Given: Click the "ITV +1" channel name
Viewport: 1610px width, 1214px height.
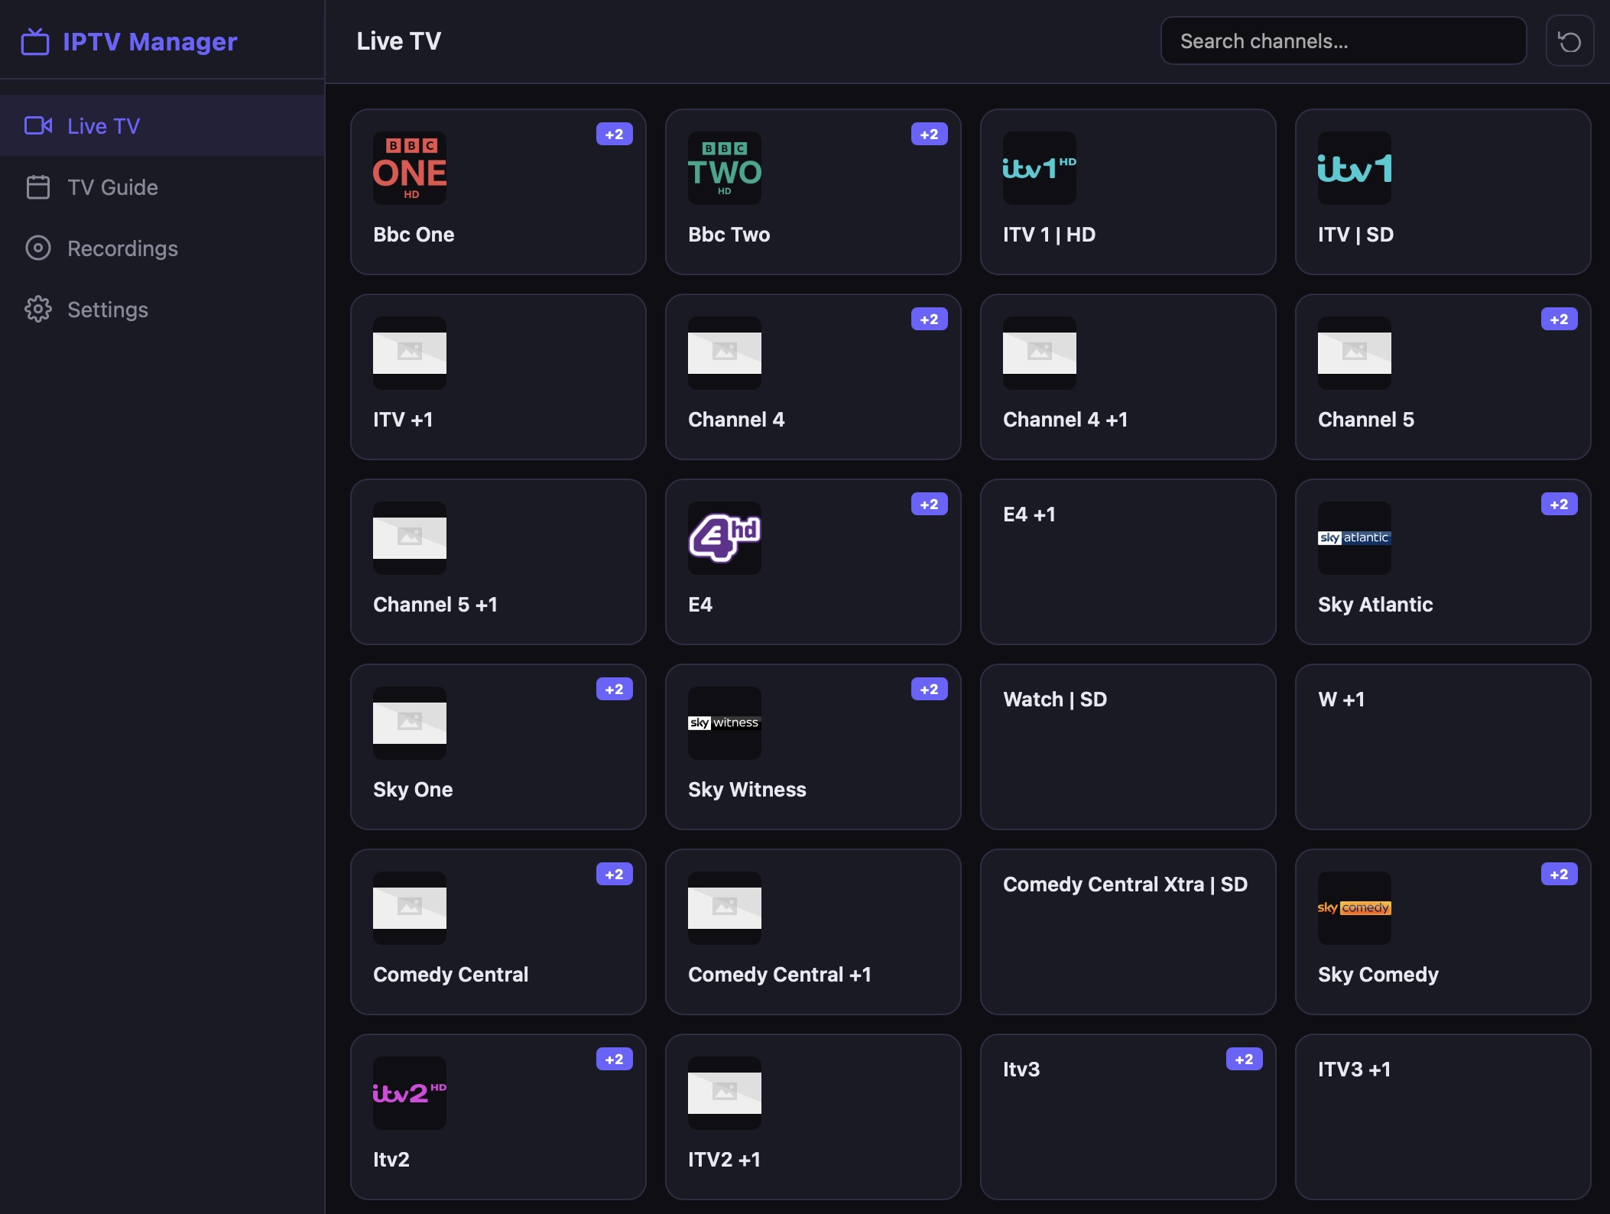Looking at the screenshot, I should click(403, 420).
